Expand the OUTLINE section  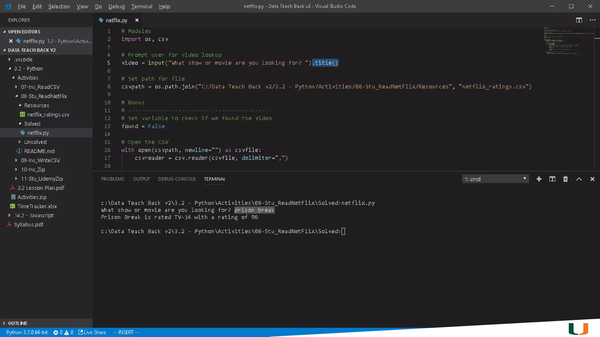click(x=18, y=323)
